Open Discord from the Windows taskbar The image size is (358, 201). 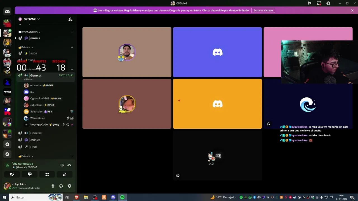pos(113,197)
